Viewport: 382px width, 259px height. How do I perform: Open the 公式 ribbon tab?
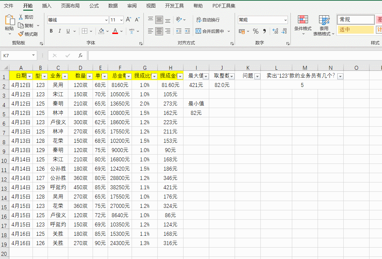pyautogui.click(x=94, y=6)
